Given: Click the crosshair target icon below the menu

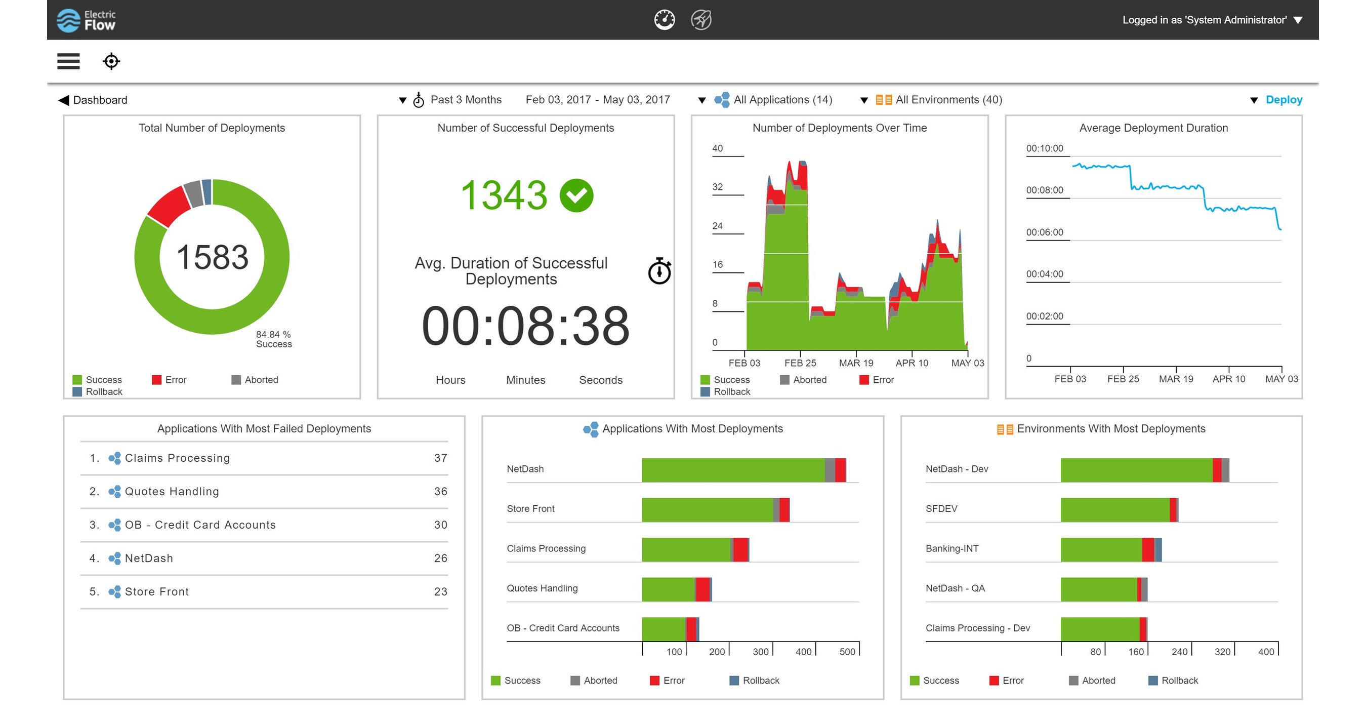Looking at the screenshot, I should (x=111, y=61).
